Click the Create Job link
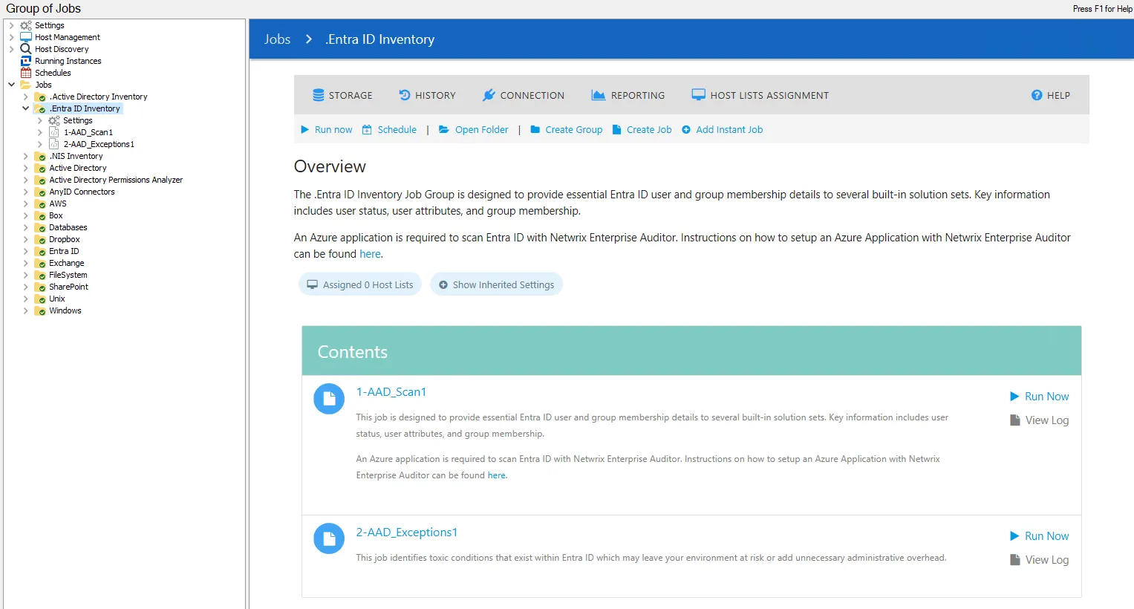 pos(649,129)
